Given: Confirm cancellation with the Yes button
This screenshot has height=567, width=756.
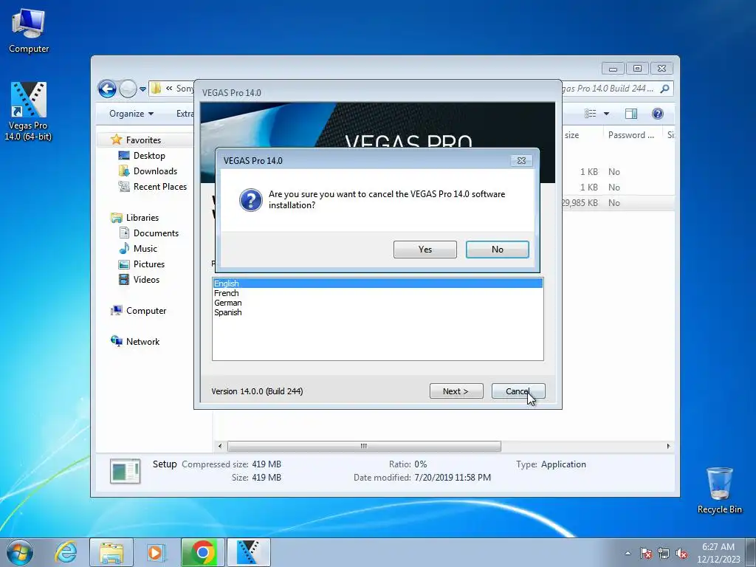Looking at the screenshot, I should tap(425, 250).
